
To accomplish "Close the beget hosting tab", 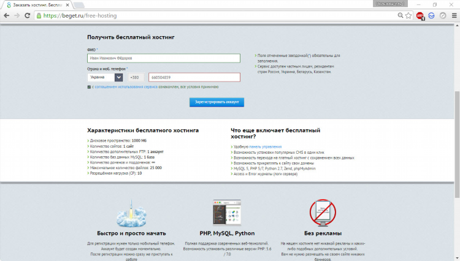I will (67, 5).
